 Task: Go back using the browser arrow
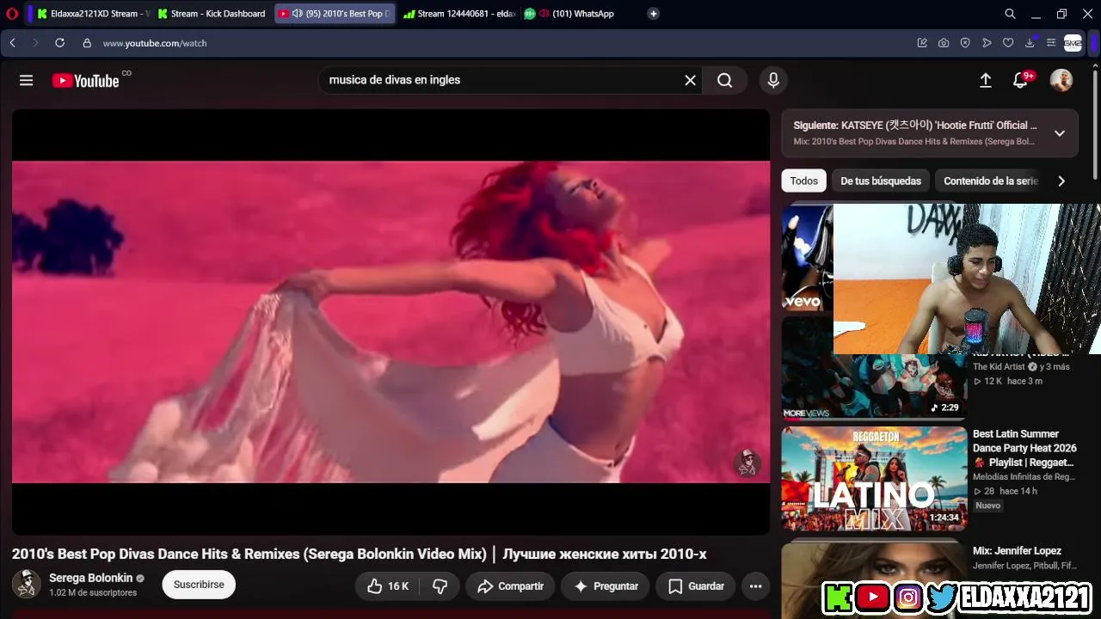[x=12, y=43]
